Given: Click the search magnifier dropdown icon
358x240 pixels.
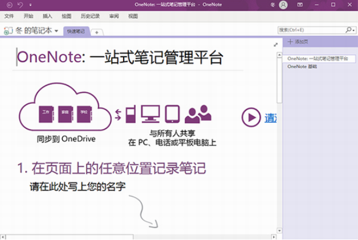Looking at the screenshot, I should click(x=349, y=29).
